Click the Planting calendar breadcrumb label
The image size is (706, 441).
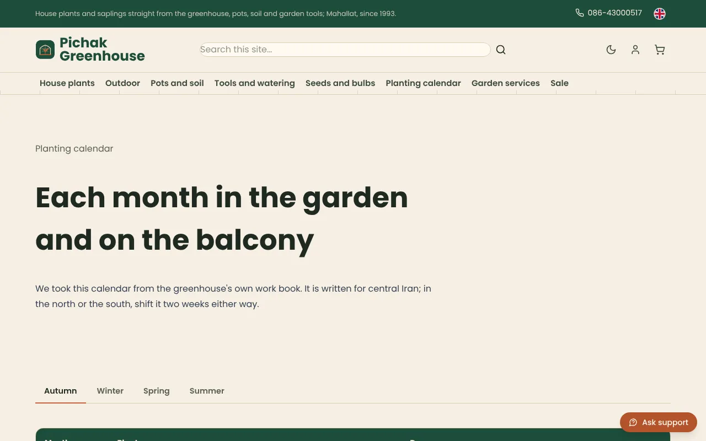click(x=74, y=148)
